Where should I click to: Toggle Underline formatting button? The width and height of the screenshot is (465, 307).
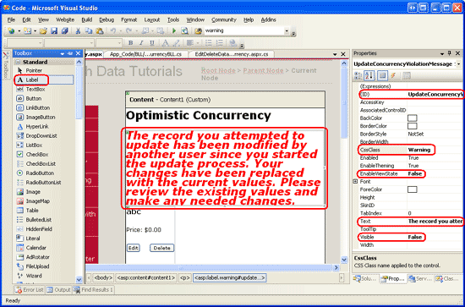coord(152,43)
